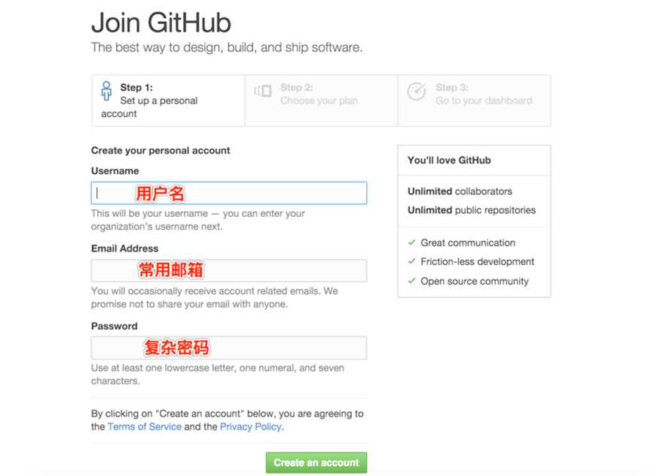
Task: Click into the Email Address field
Action: pyautogui.click(x=229, y=270)
